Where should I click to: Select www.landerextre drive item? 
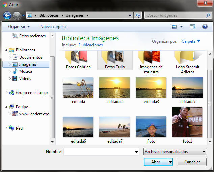click(x=31, y=114)
